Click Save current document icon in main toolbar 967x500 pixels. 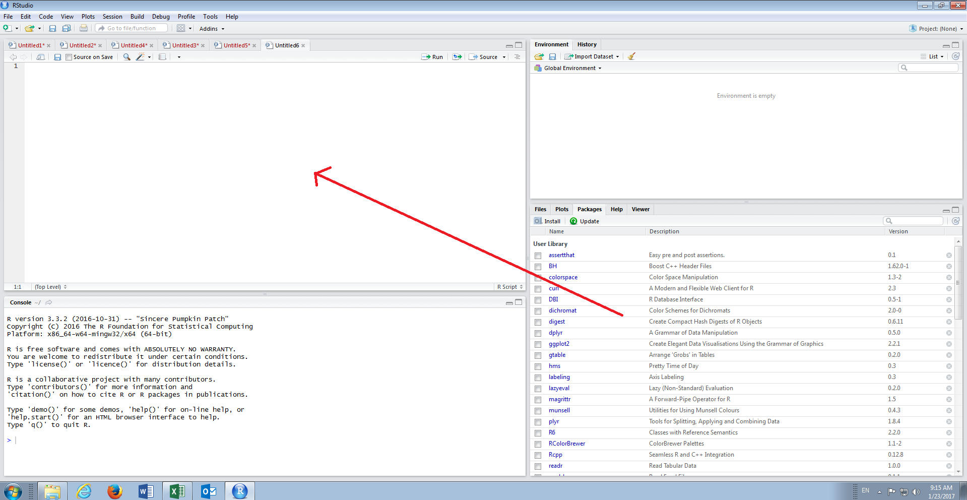click(x=52, y=28)
